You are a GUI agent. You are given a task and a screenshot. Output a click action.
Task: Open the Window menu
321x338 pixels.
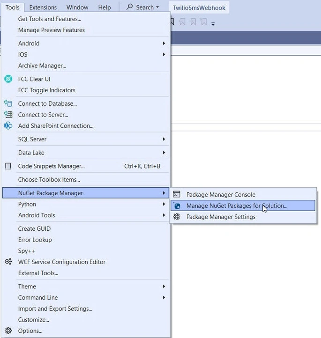(77, 7)
